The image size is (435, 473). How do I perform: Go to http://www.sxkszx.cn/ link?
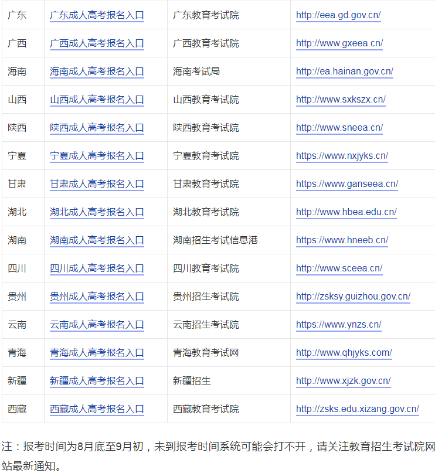(341, 100)
